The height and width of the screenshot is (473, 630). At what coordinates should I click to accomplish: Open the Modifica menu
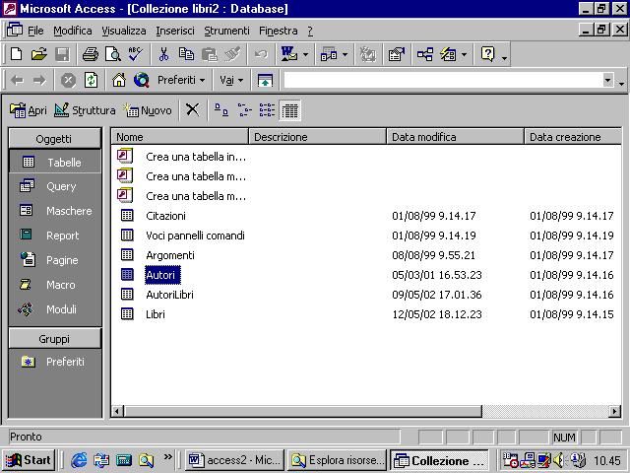point(73,31)
